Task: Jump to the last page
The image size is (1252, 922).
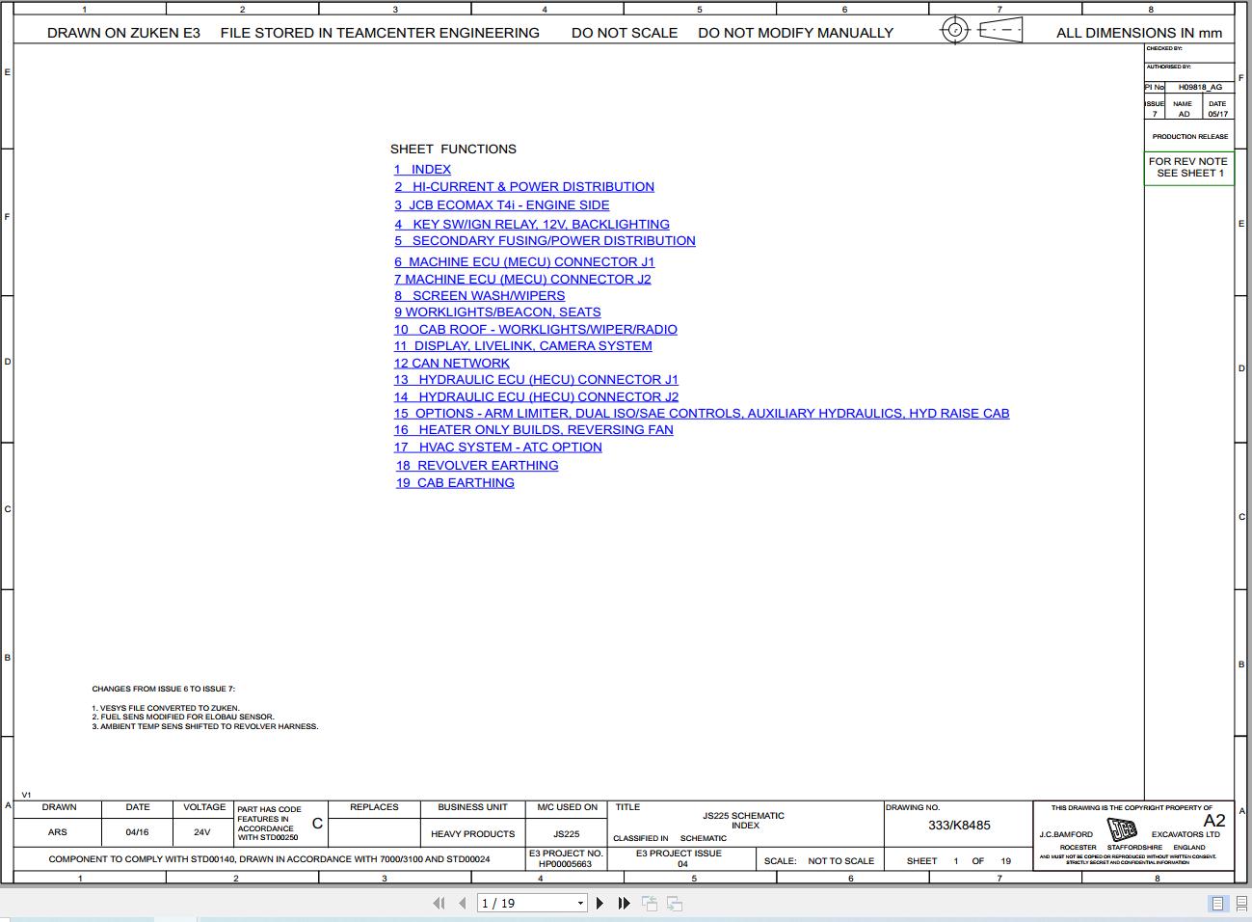Action: [x=623, y=904]
